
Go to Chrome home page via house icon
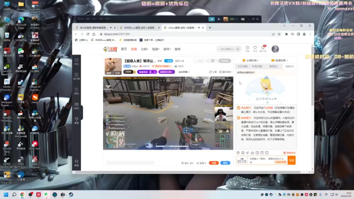[x=94, y=34]
